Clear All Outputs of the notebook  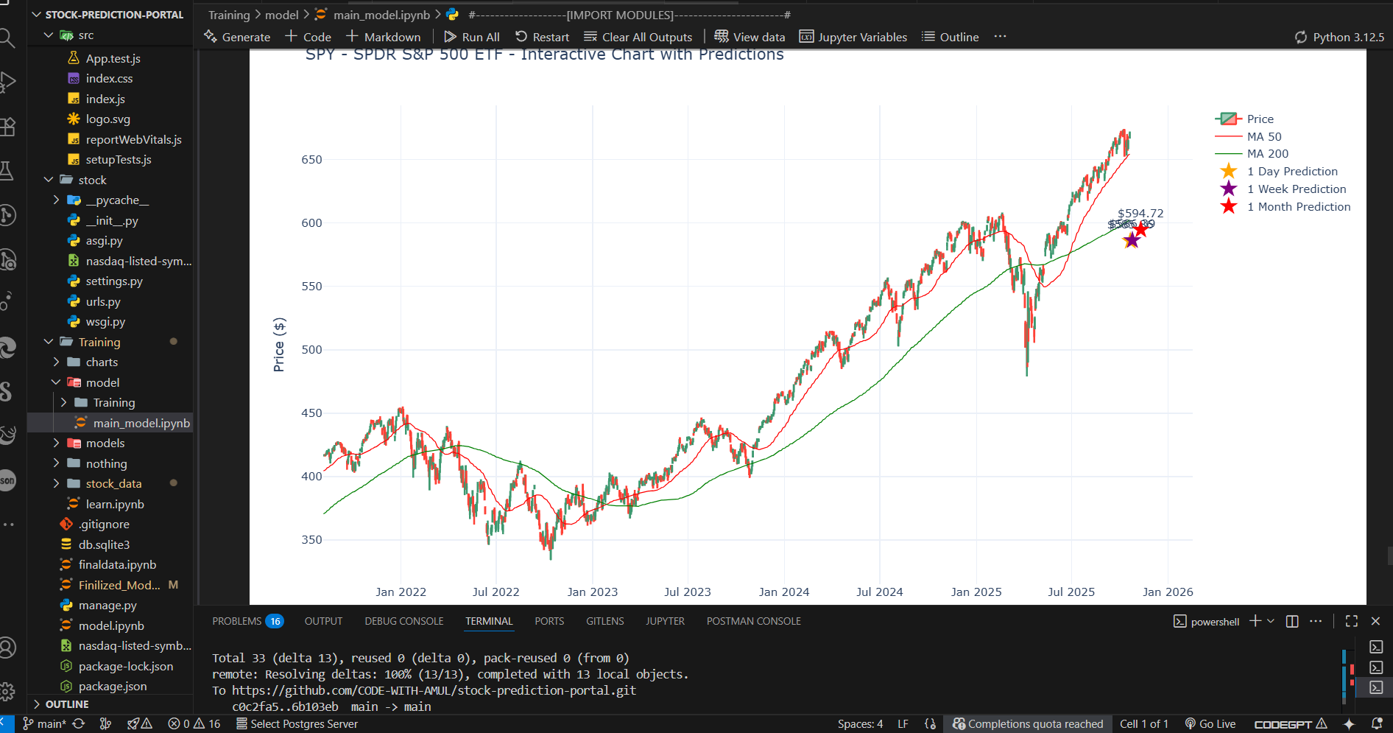click(x=638, y=36)
